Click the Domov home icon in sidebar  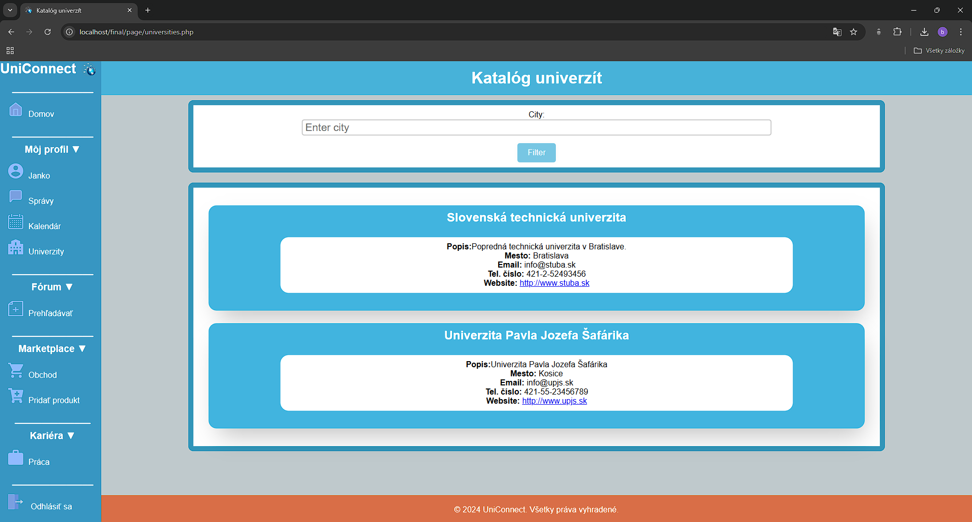(x=16, y=109)
